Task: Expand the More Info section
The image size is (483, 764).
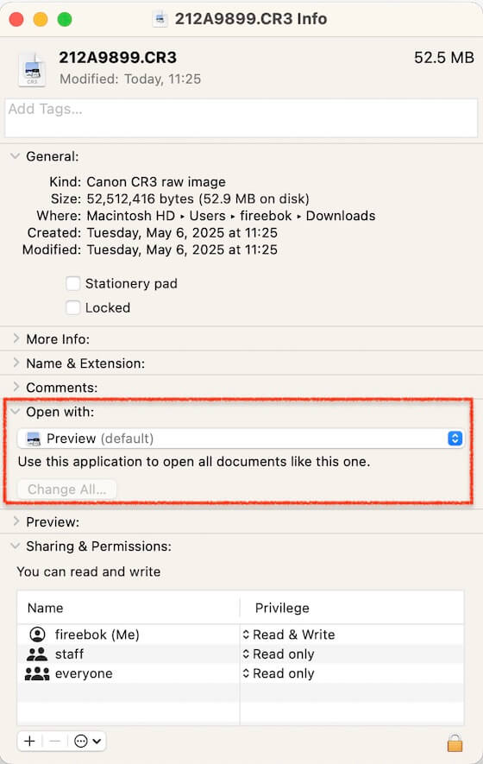Action: [16, 338]
